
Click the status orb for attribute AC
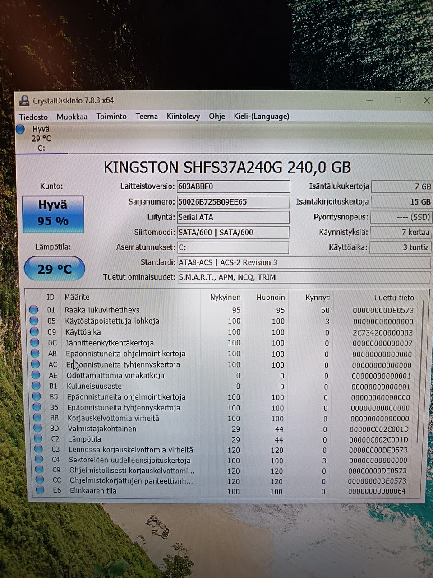[36, 364]
